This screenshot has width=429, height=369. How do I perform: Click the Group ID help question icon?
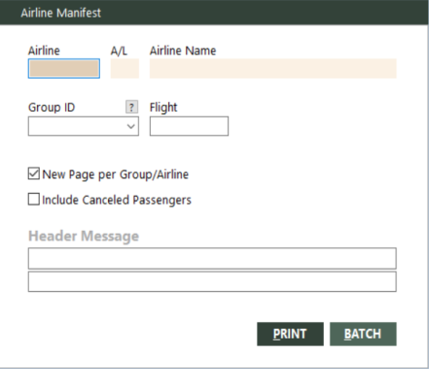point(131,107)
